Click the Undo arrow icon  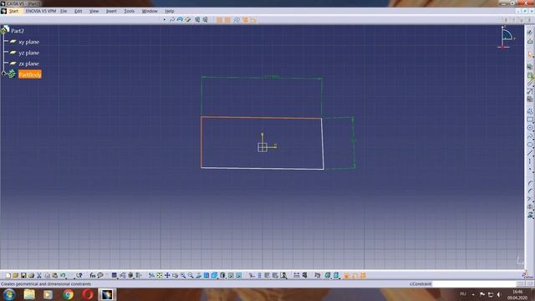[x=63, y=275]
